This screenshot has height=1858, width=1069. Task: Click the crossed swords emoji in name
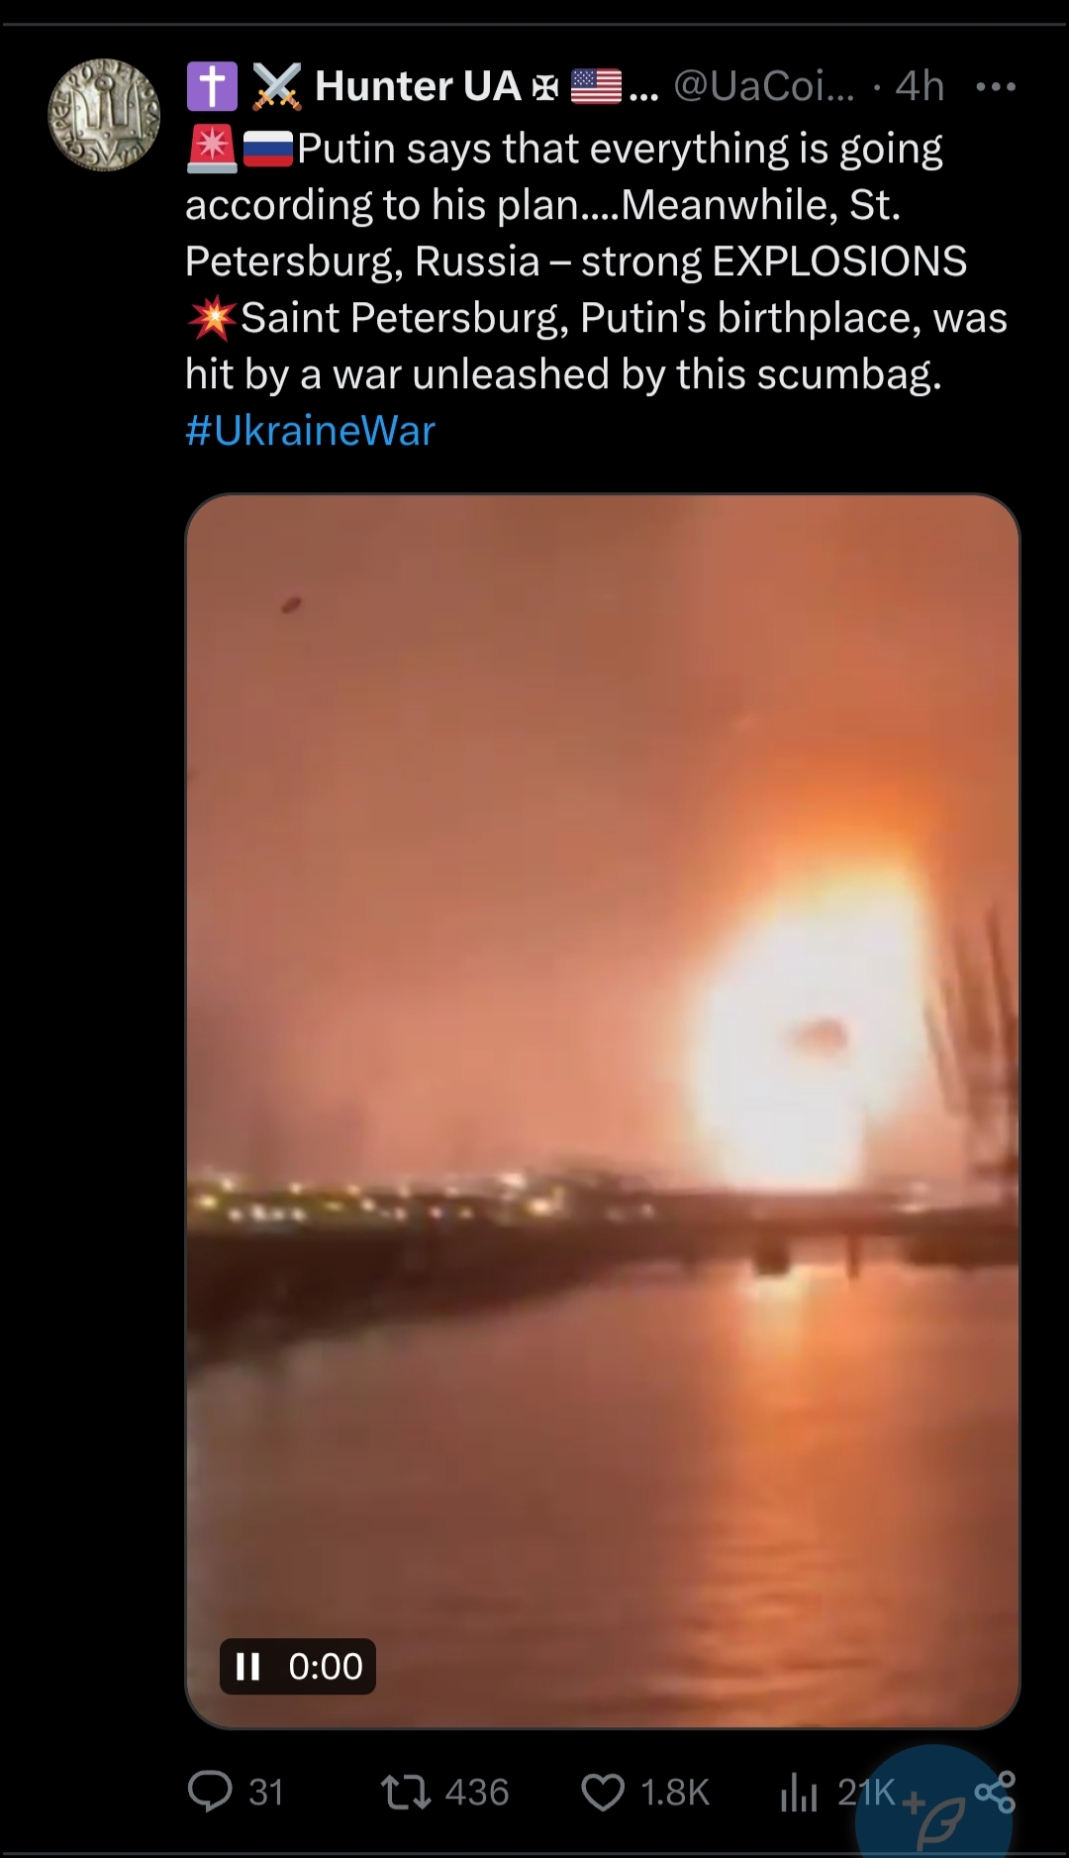pyautogui.click(x=276, y=86)
